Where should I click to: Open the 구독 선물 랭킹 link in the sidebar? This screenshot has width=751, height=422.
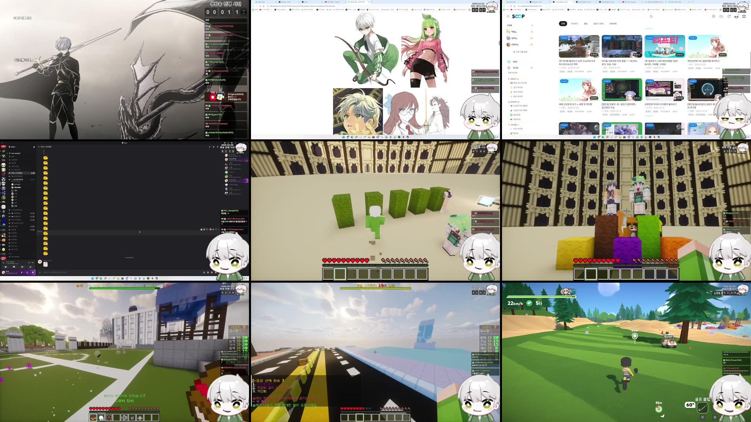[520, 52]
